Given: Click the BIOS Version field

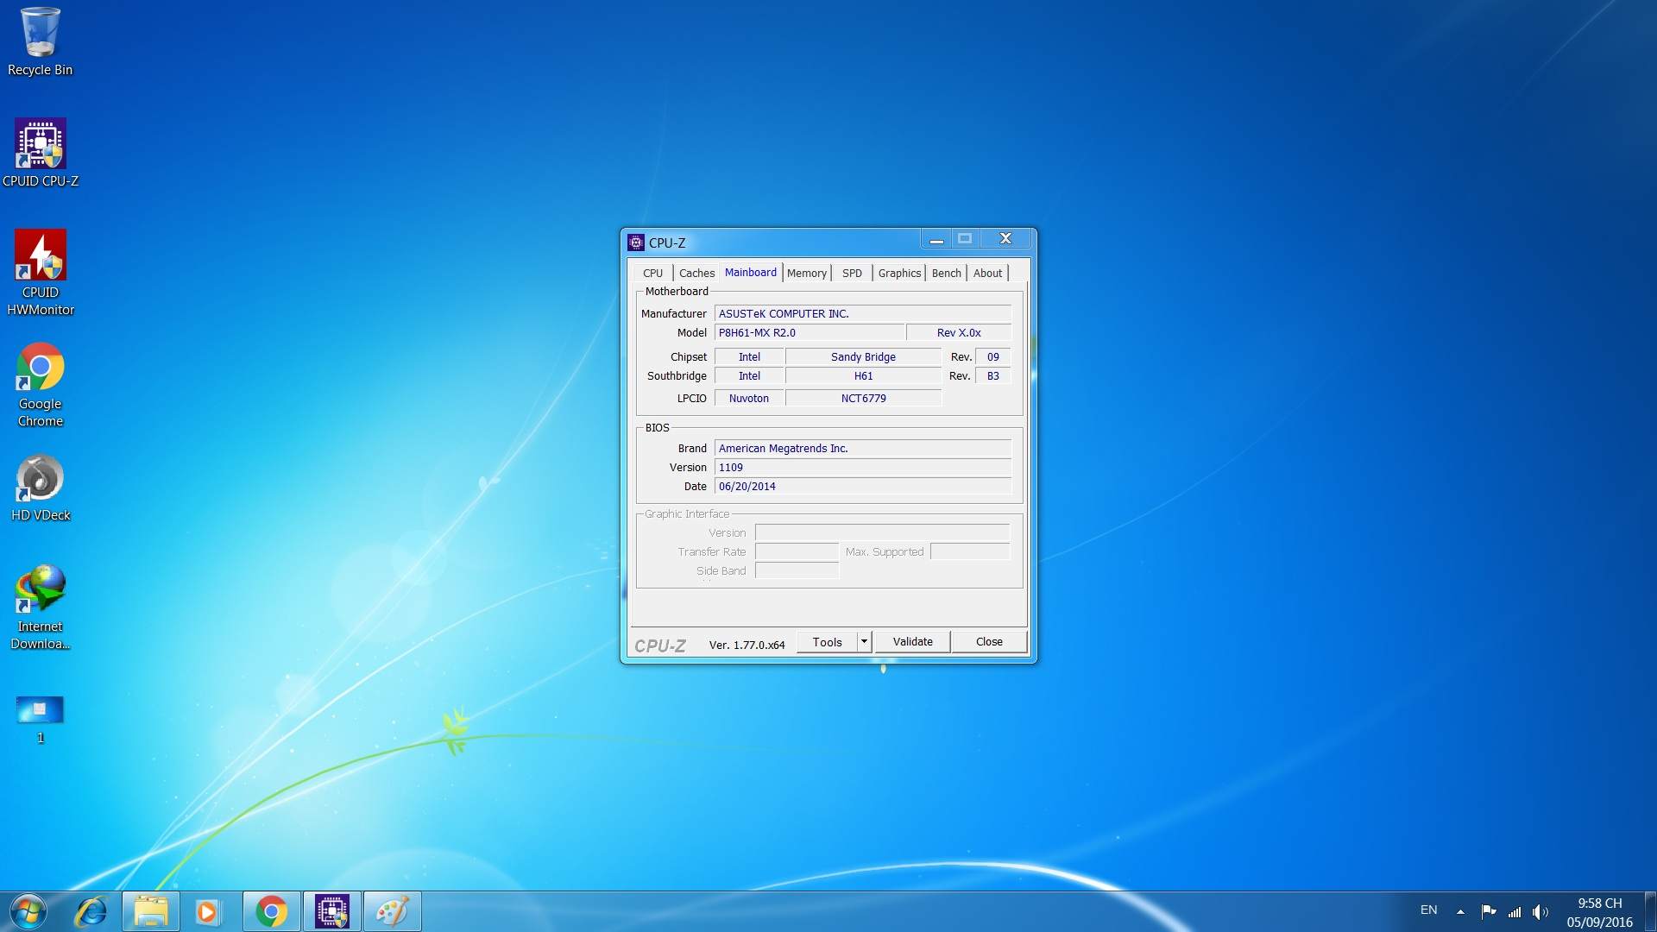Looking at the screenshot, I should (862, 467).
